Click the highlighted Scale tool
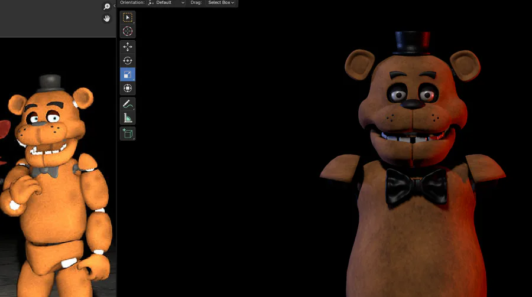Viewport: 532px width, 297px height. (x=128, y=74)
